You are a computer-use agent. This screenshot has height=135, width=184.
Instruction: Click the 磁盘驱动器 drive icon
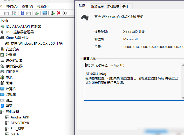coord(2,61)
